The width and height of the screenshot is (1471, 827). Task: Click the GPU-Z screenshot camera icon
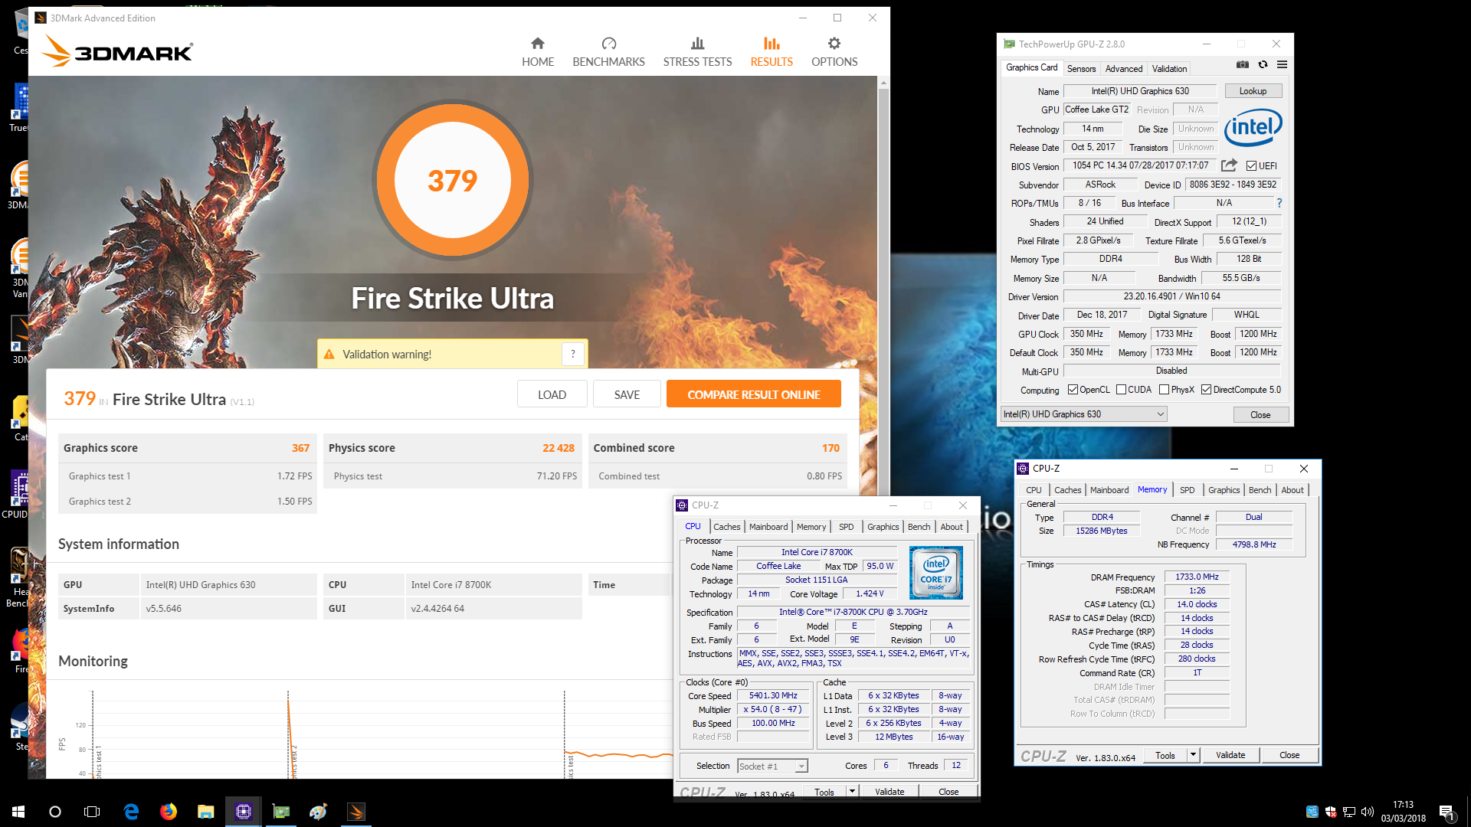1243,65
